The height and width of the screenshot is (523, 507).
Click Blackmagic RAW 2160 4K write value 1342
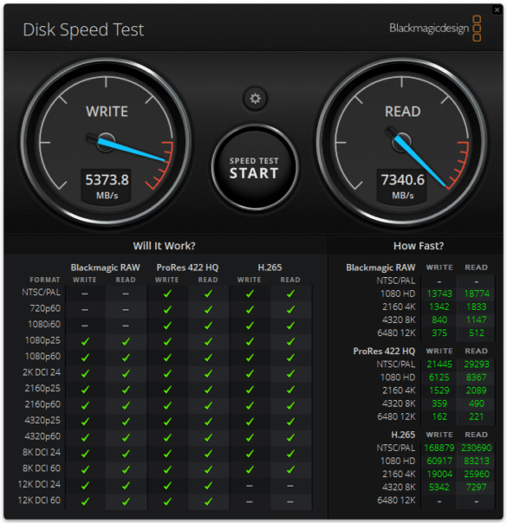(x=439, y=307)
